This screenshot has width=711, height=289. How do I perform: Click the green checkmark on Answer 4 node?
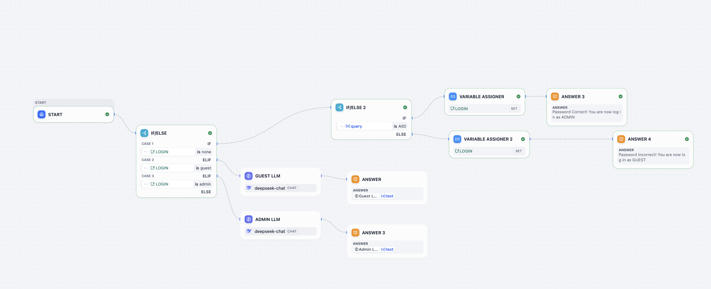point(686,139)
